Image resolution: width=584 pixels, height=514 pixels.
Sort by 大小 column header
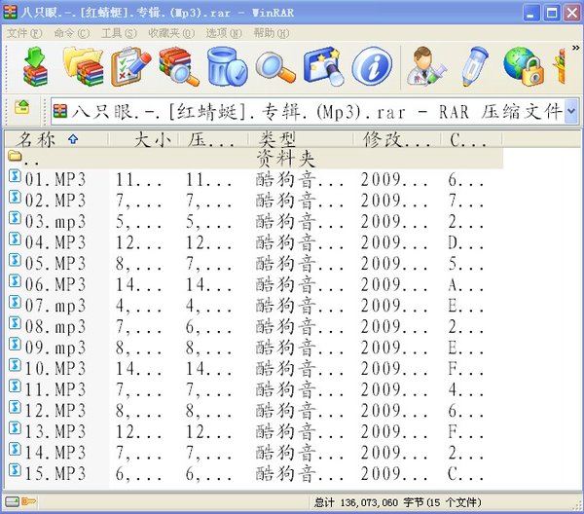144,139
